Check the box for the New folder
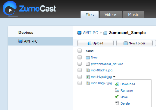Viewport: 156px width, 110px height. (80, 57)
